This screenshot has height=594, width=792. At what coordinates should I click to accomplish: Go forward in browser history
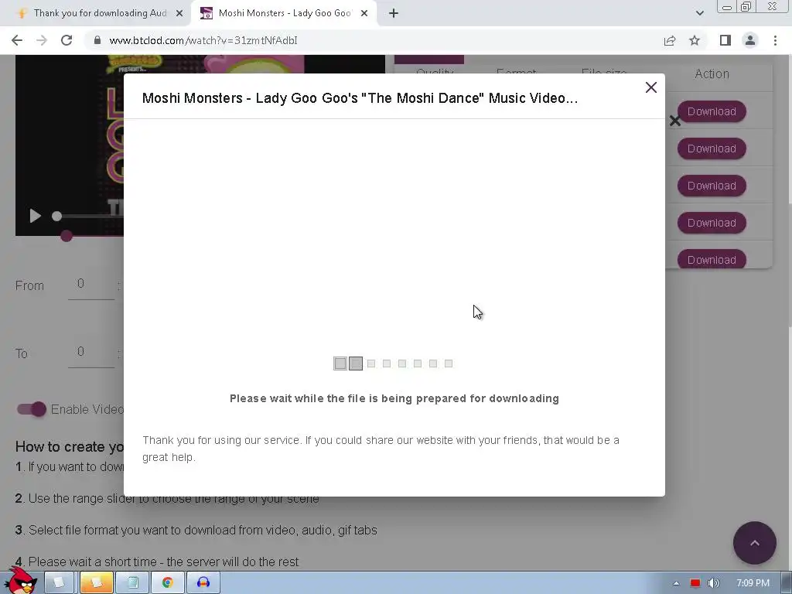[x=42, y=40]
